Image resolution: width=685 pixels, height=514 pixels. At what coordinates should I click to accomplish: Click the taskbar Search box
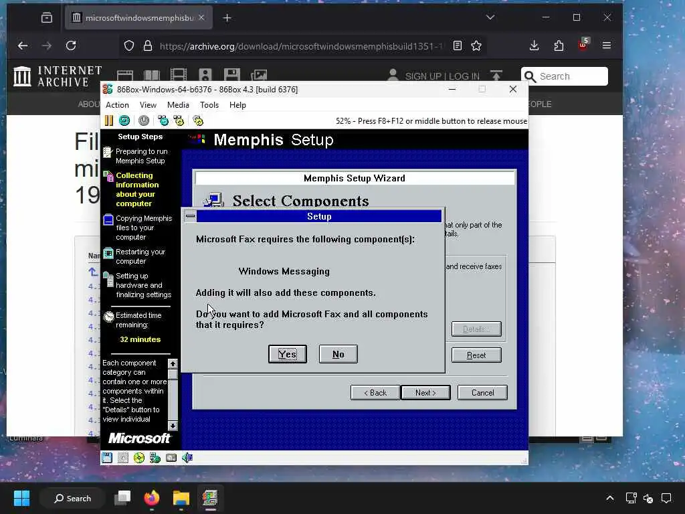(72, 498)
